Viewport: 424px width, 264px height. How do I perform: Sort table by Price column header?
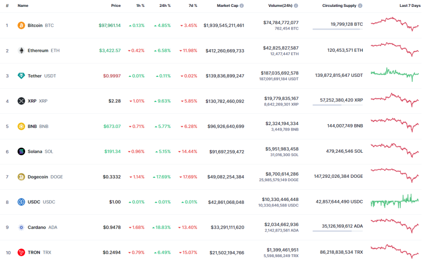click(116, 6)
